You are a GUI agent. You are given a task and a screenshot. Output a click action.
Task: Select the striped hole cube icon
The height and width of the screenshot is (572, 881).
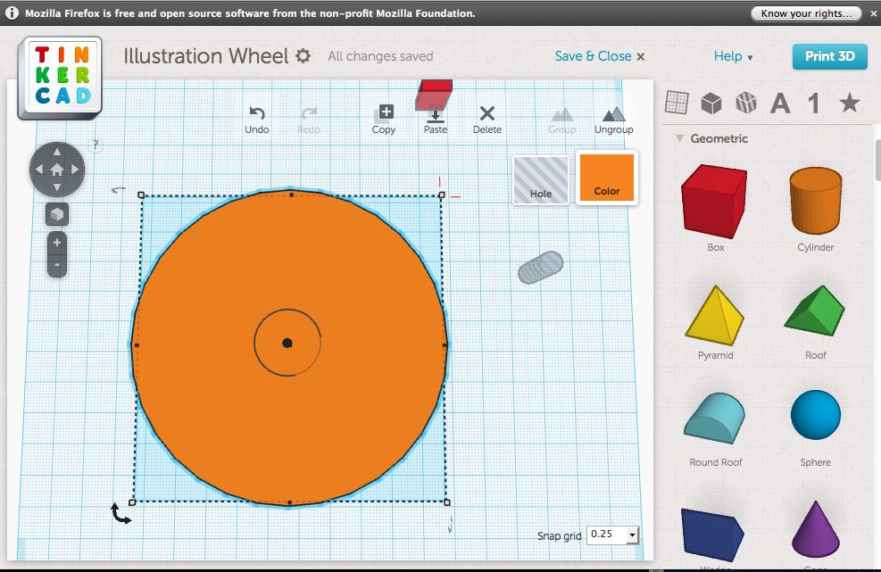coord(746,103)
